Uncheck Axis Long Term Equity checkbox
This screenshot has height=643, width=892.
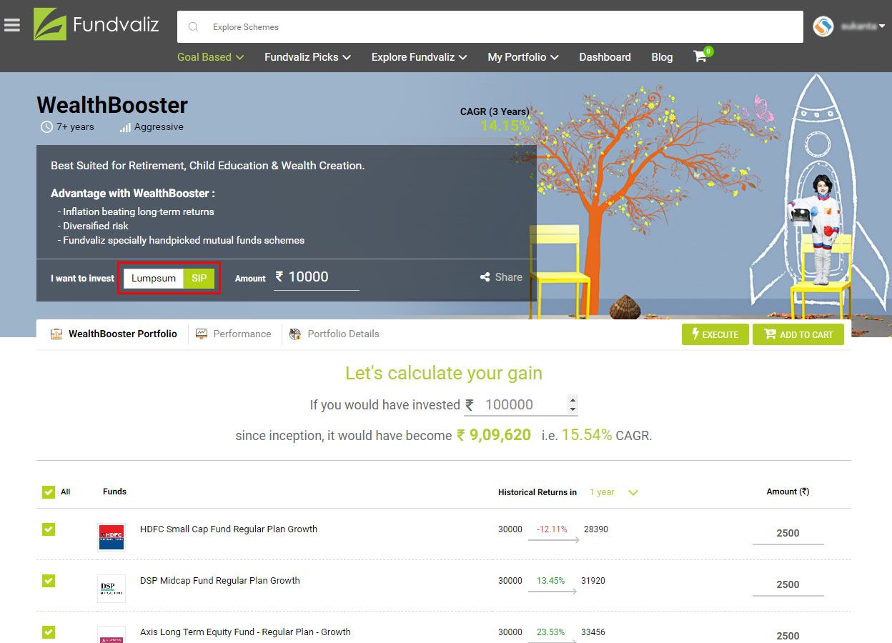coord(49,632)
